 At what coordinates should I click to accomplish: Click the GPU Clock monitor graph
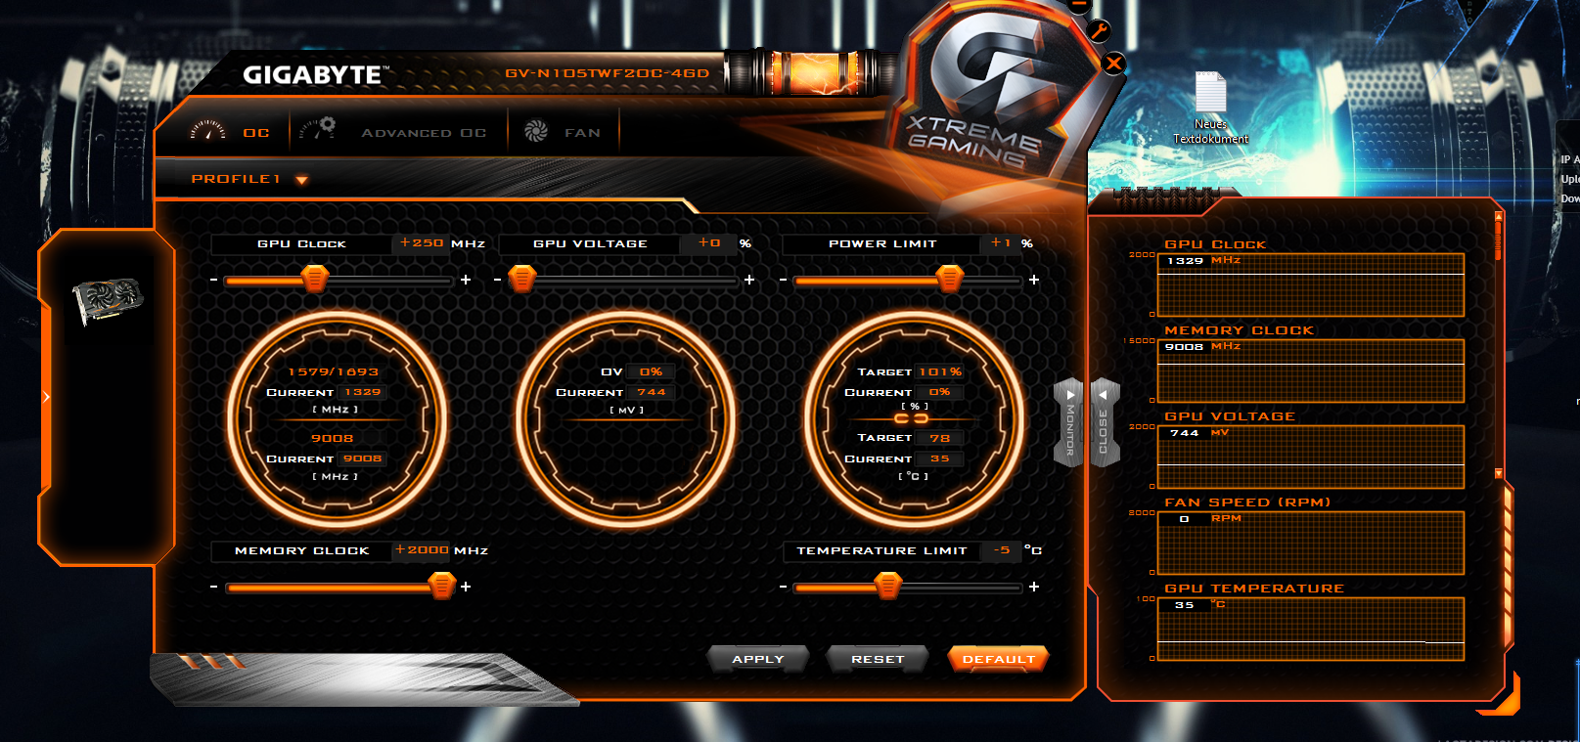pos(1311,284)
